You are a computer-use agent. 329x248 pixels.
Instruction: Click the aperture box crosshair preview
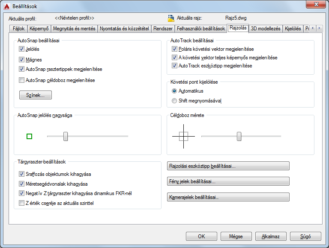click(183, 136)
